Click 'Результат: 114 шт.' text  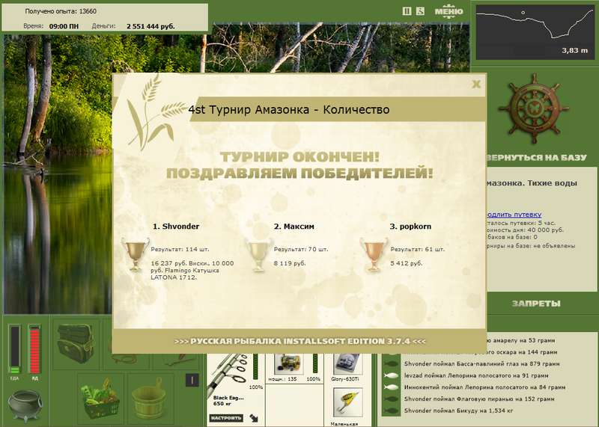pyautogui.click(x=180, y=250)
